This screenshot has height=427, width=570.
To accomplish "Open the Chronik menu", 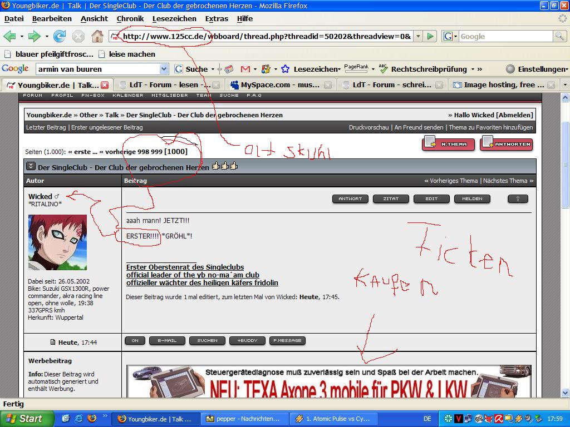I will [130, 18].
